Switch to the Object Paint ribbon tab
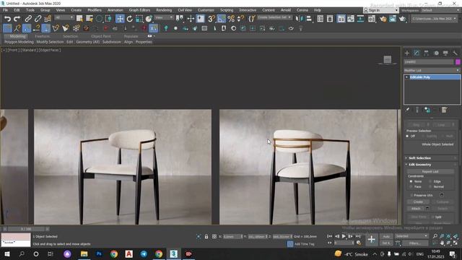The width and height of the screenshot is (462, 260). (101, 36)
